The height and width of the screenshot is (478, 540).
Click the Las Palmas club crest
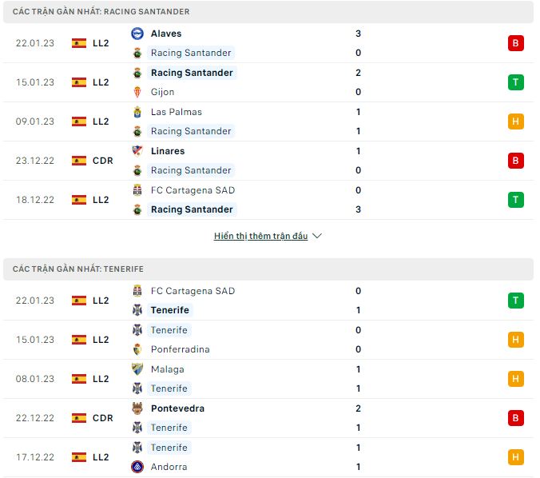click(x=137, y=112)
